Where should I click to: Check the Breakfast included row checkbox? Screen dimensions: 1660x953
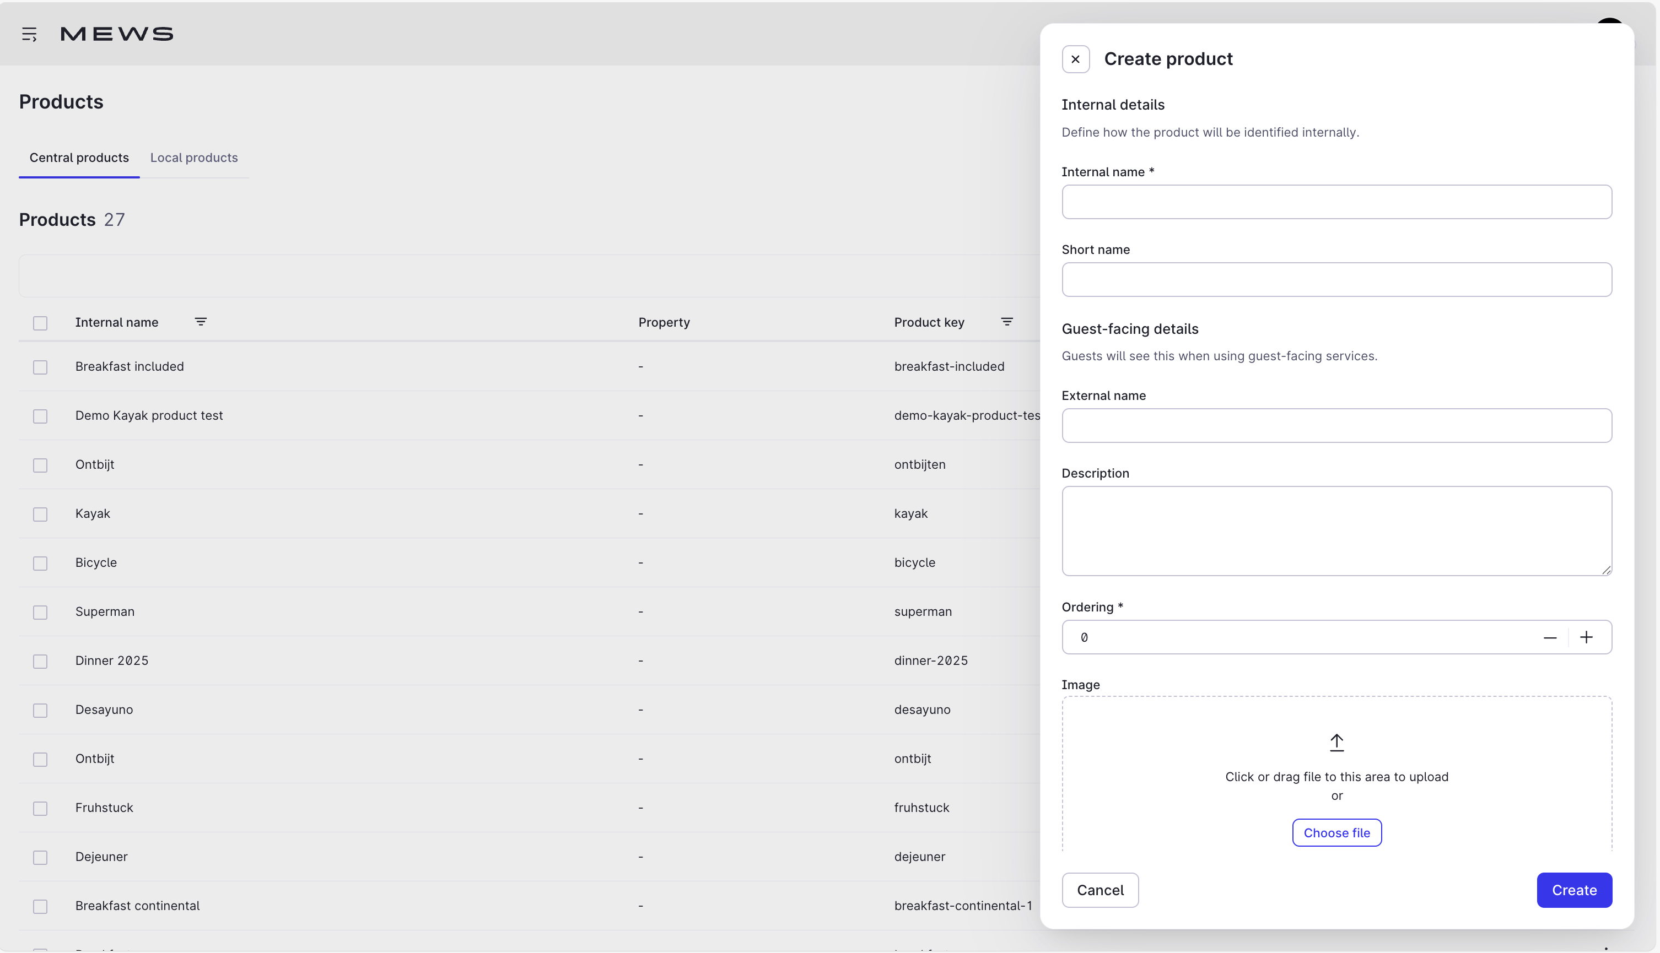point(40,367)
